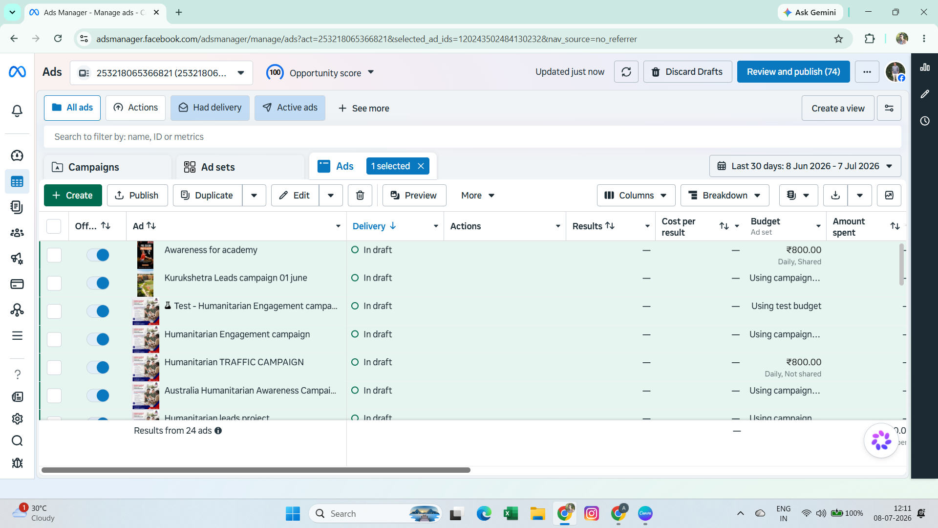The width and height of the screenshot is (938, 528).
Task: Click the refresh data icon button
Action: point(626,72)
